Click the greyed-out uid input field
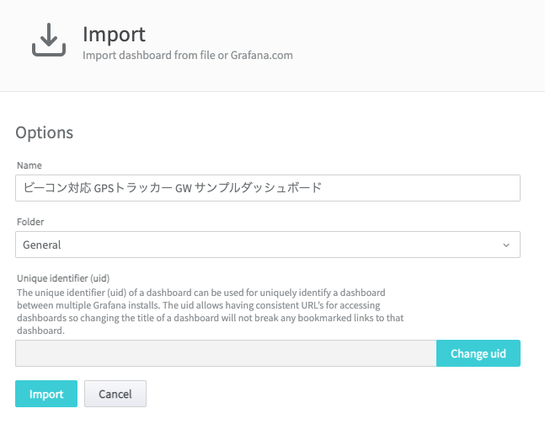Viewport: 545px width, 430px height. 226,353
